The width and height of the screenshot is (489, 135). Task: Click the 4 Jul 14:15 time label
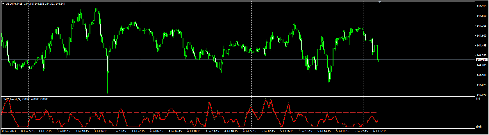coord(213,131)
